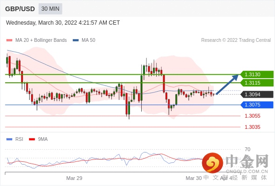Select the blue 1.3075 pivot label
275x186 pixels.
(257, 105)
